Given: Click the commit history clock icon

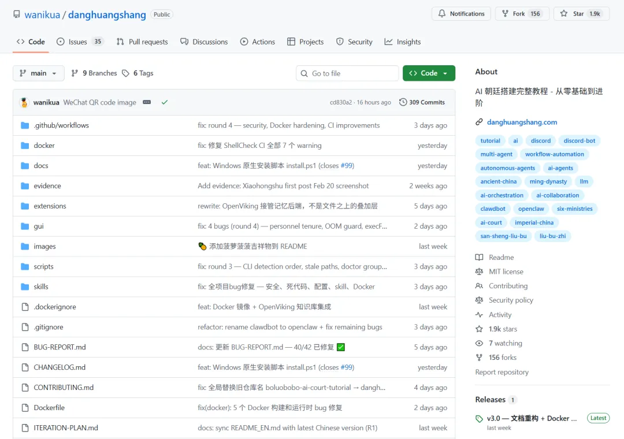Looking at the screenshot, I should pos(403,102).
